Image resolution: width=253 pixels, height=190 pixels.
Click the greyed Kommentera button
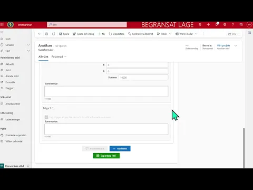click(x=95, y=148)
